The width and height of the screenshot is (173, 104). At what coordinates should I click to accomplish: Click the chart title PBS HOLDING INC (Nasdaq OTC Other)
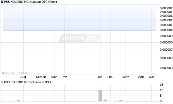pyautogui.click(x=30, y=2)
